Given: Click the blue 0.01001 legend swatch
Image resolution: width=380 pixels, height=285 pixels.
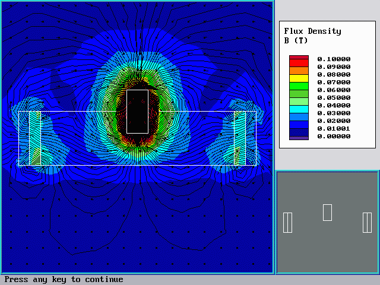Looking at the screenshot, I should [x=299, y=125].
